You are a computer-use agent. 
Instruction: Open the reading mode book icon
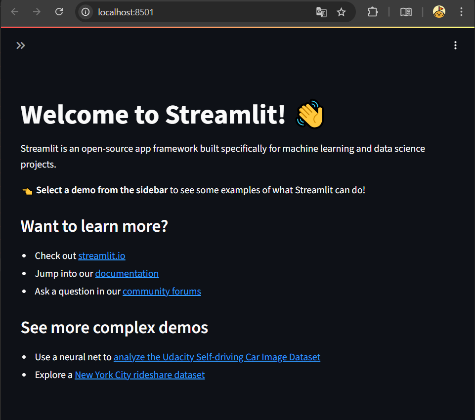click(406, 12)
